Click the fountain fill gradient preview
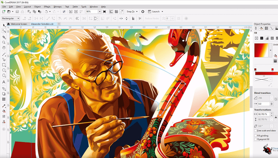Image resolution: width=278 pixels, height=158 pixels. pyautogui.click(x=262, y=50)
